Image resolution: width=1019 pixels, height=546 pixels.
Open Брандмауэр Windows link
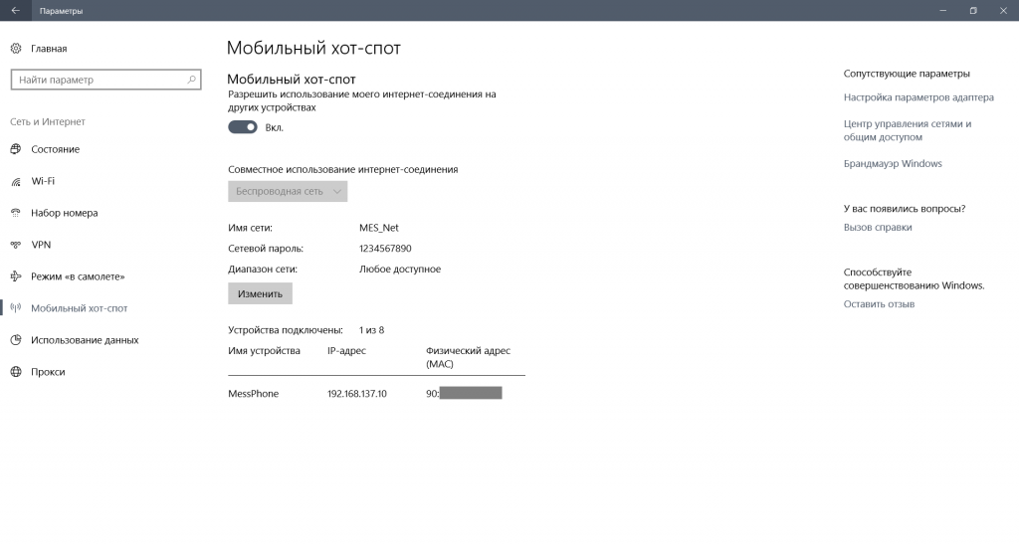coord(893,164)
